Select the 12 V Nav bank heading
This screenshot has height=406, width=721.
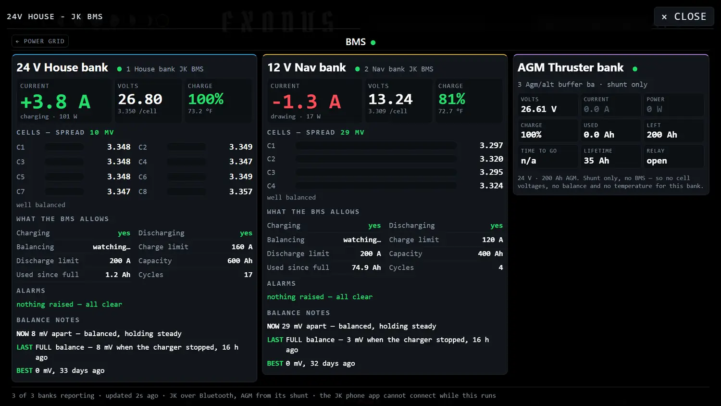click(307, 68)
